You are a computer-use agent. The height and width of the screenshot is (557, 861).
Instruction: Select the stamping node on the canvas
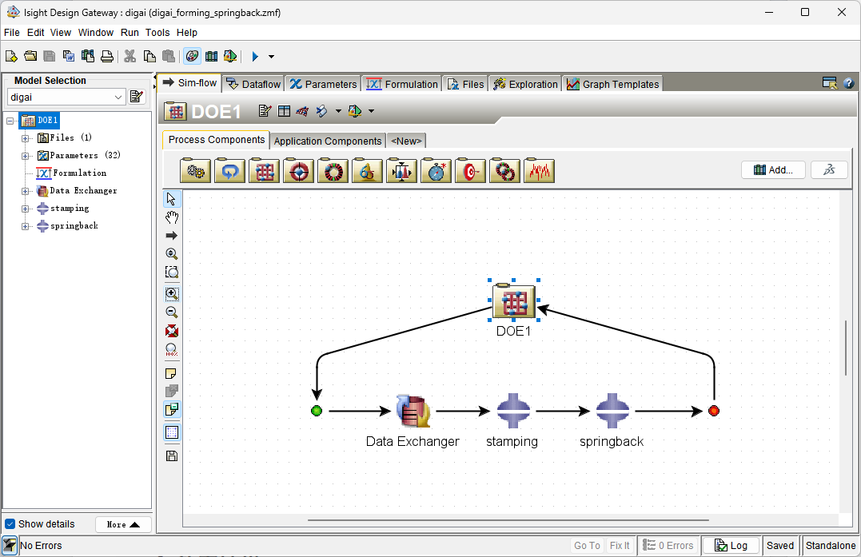point(513,411)
